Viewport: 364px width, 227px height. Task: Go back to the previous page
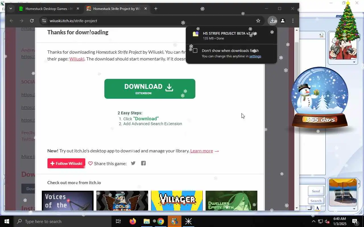click(x=11, y=21)
